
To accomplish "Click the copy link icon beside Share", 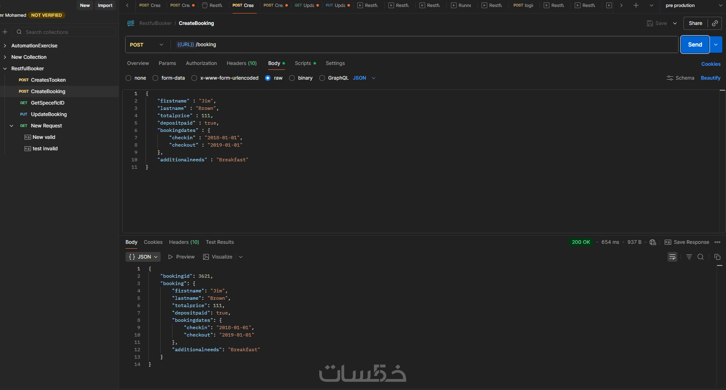I will point(715,23).
